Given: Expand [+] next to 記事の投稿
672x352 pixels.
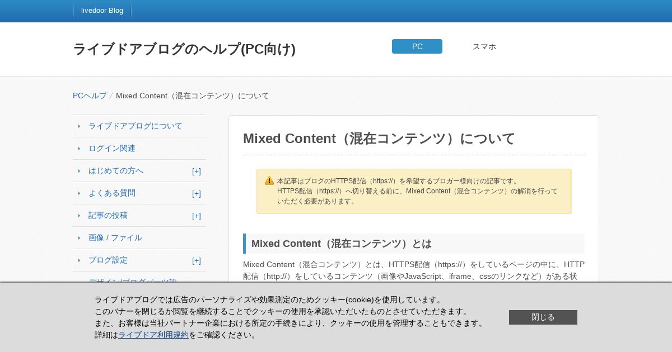Looking at the screenshot, I should coord(197,216).
